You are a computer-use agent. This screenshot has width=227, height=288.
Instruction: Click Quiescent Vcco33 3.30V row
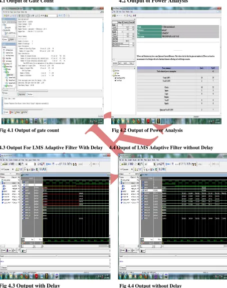[178, 110]
